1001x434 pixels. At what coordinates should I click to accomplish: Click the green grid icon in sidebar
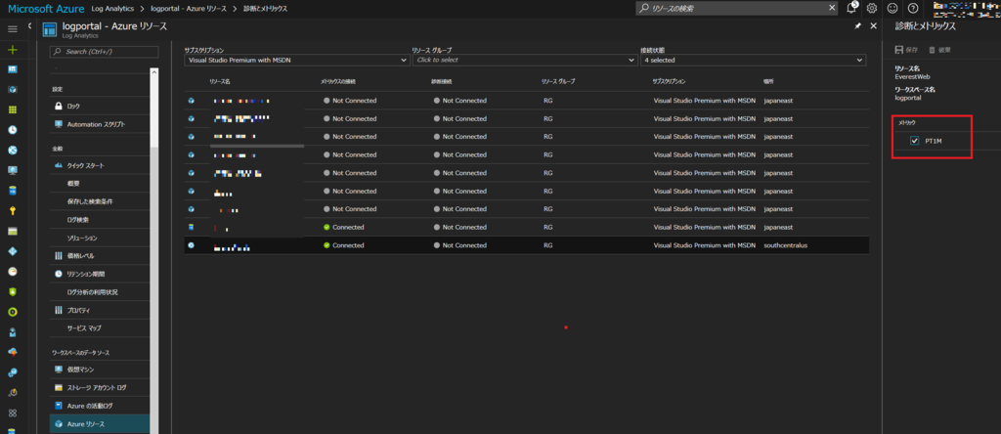[x=12, y=109]
